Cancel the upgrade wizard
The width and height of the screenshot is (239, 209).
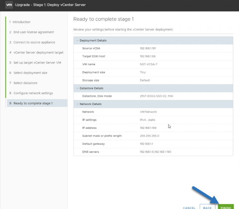189,208
